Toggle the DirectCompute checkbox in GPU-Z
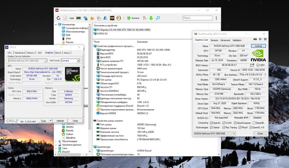Viewport: 289px width, 168px height. click(235, 123)
